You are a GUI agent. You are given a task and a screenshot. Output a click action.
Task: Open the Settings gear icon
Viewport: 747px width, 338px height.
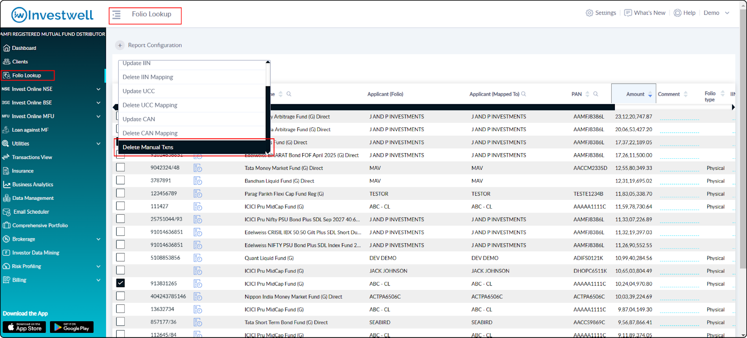(x=589, y=13)
